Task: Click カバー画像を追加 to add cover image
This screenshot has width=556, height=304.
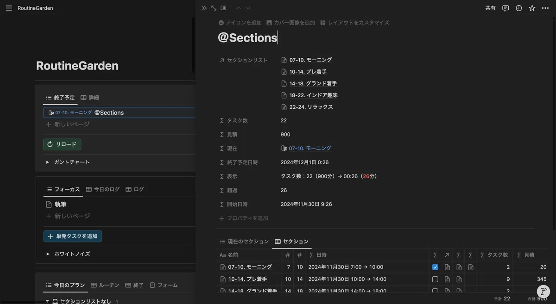Action: click(291, 23)
